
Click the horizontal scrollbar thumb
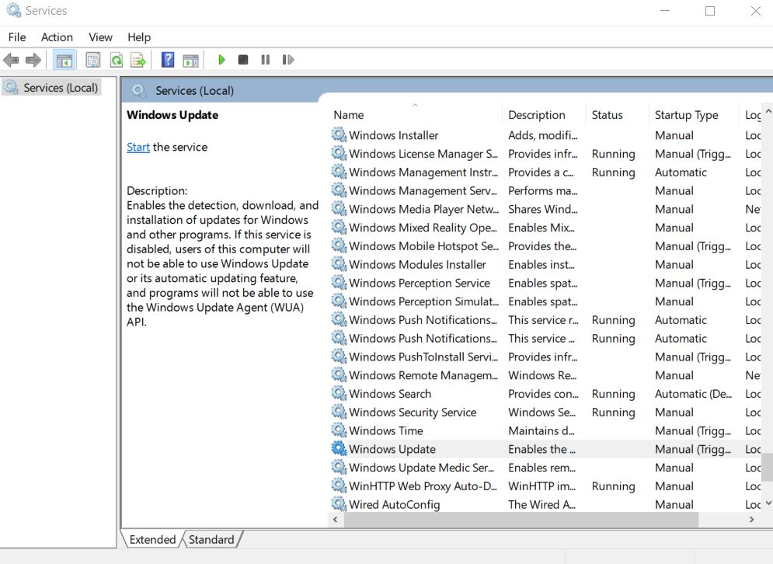coord(521,519)
